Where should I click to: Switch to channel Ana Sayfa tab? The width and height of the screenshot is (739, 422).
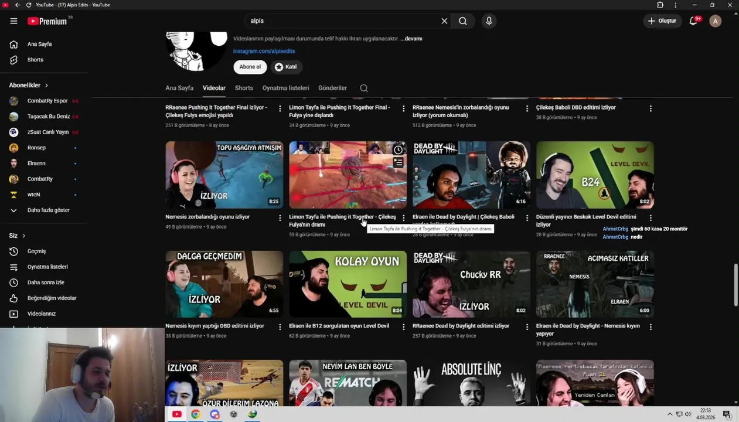[179, 88]
